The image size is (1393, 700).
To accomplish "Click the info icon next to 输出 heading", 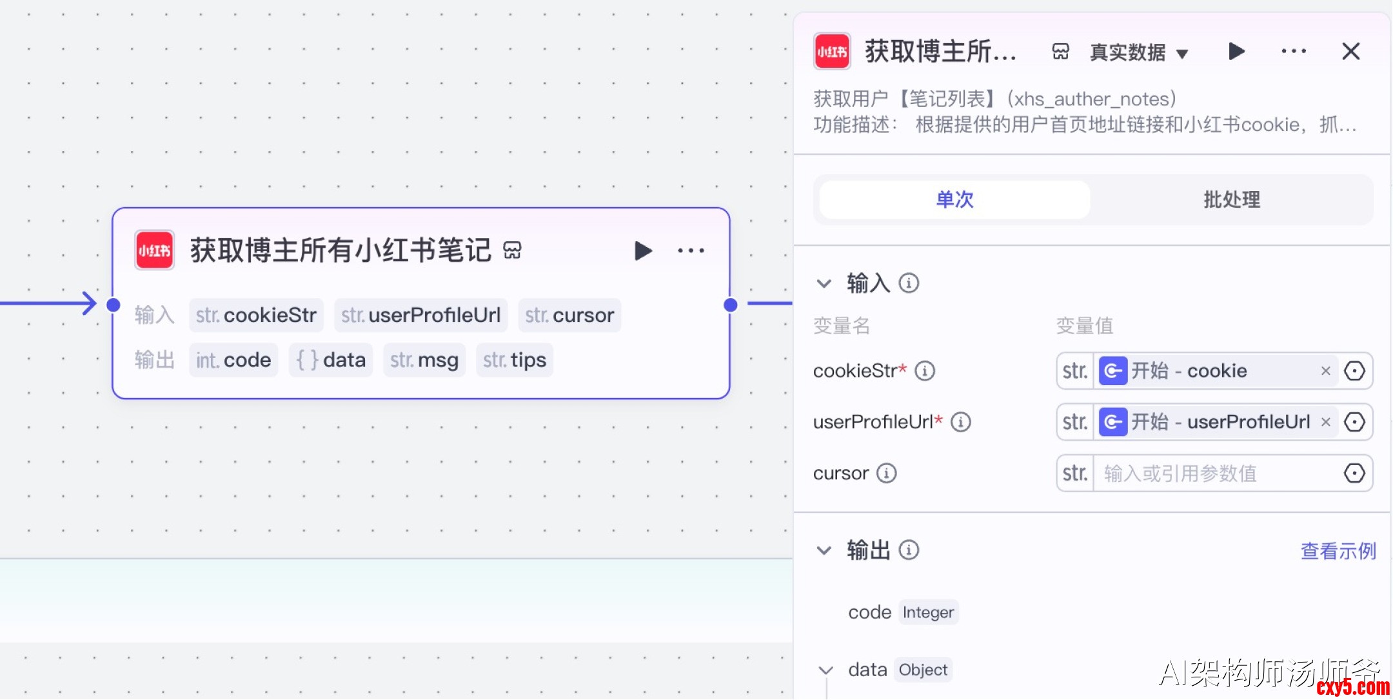I will [x=909, y=550].
